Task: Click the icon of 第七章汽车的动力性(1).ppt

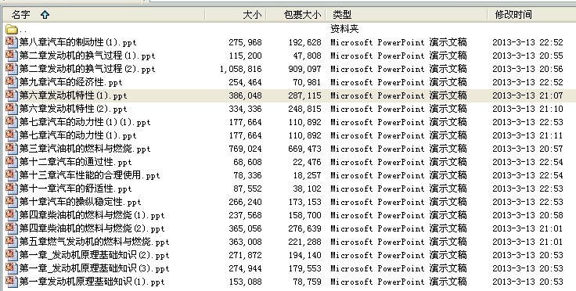Action: [x=12, y=135]
